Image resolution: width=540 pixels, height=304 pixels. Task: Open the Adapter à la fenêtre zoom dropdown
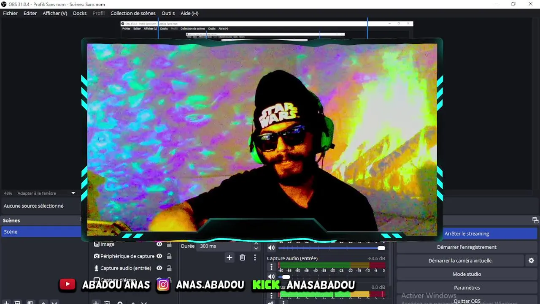[x=46, y=193]
